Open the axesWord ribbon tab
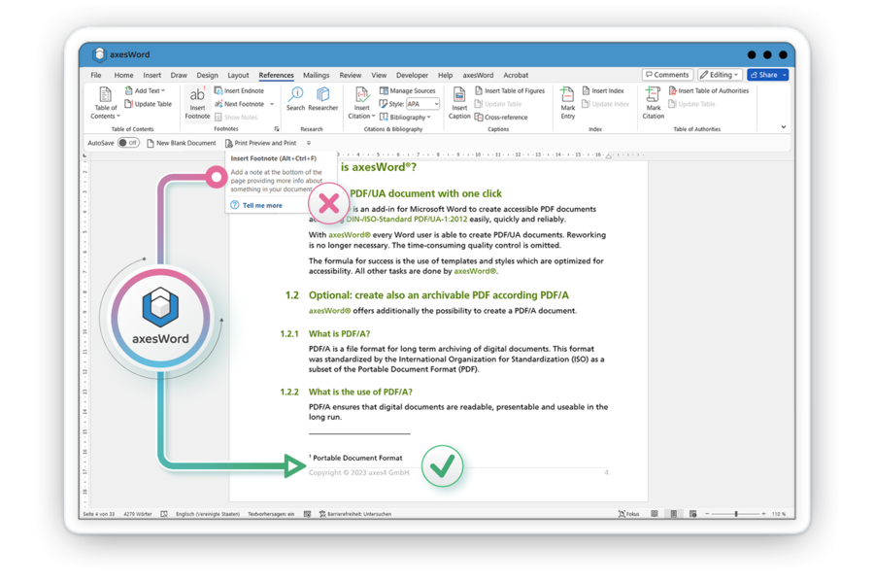The width and height of the screenshot is (874, 582). (x=477, y=74)
